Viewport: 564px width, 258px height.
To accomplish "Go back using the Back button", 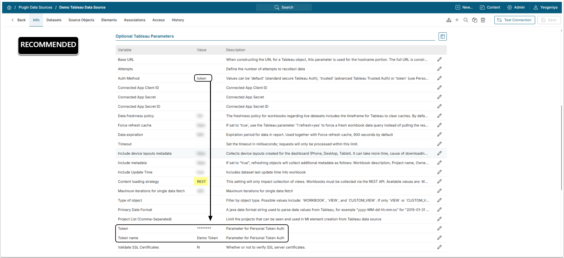I will [18, 20].
